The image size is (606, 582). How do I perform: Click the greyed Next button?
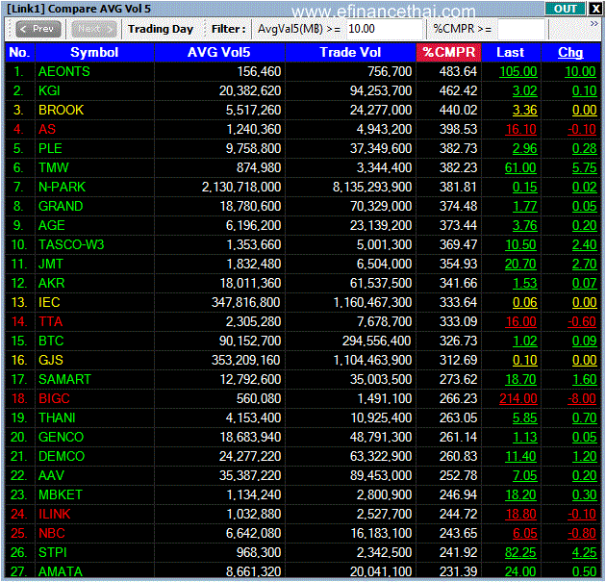pyautogui.click(x=94, y=29)
